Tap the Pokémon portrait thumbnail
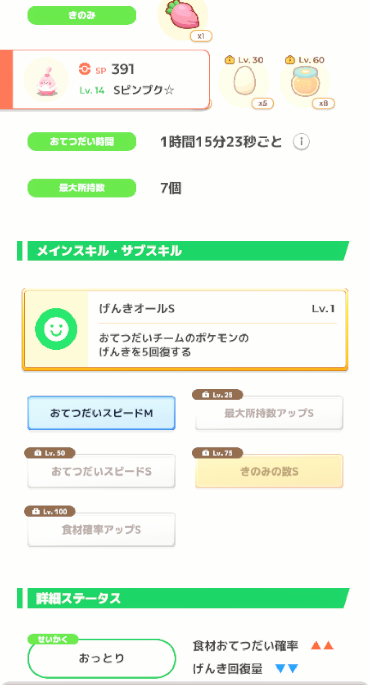Viewport: 370px width, 685px height. click(x=46, y=80)
